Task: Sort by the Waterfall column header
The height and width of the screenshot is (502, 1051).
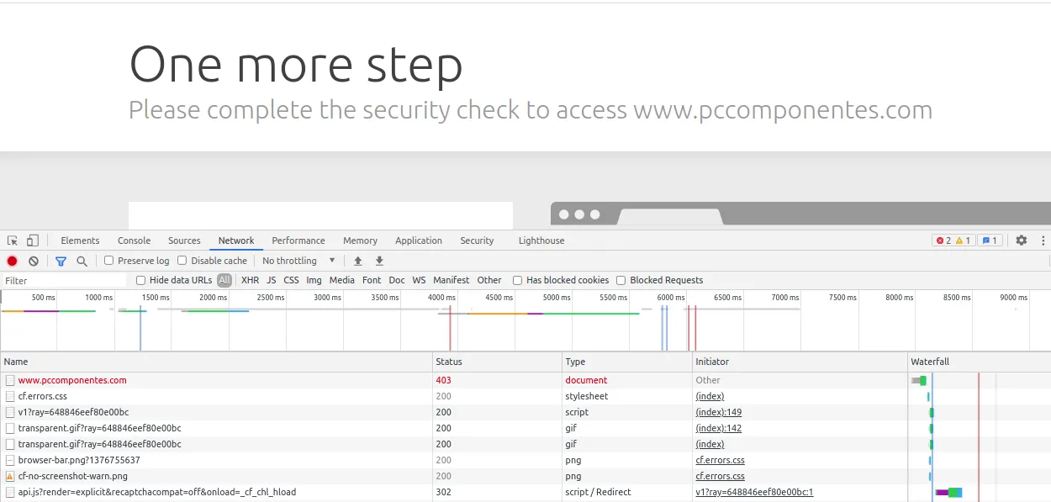Action: [980, 362]
